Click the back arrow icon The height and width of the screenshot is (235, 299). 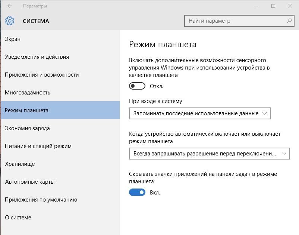pyautogui.click(x=10, y=6)
